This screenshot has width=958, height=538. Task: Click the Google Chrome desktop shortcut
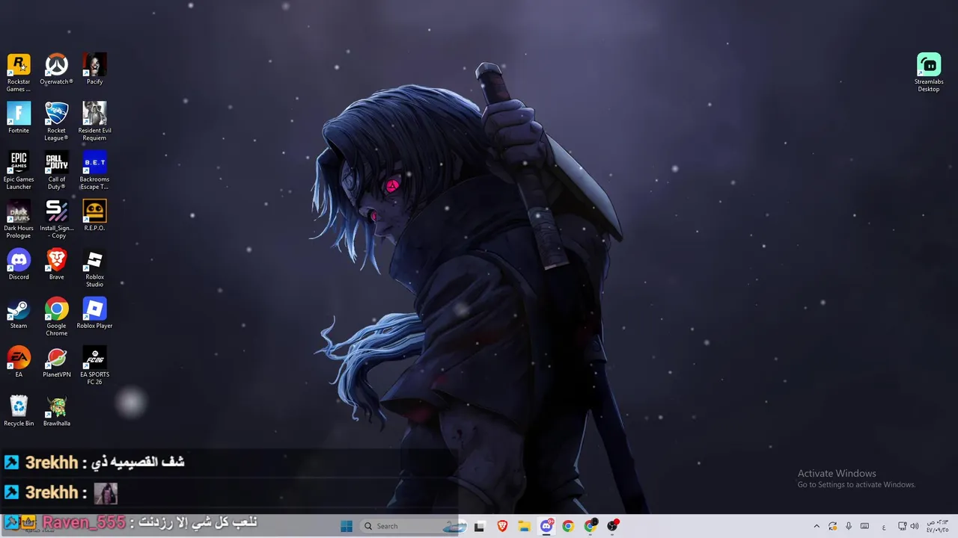coord(56,317)
